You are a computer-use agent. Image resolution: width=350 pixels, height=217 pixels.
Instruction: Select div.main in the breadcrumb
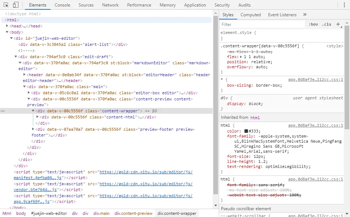[101, 213]
